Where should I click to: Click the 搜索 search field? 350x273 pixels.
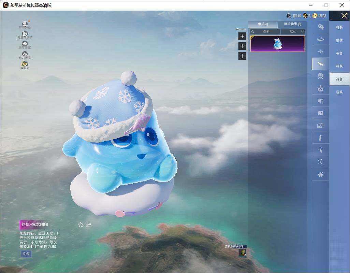click(x=265, y=31)
